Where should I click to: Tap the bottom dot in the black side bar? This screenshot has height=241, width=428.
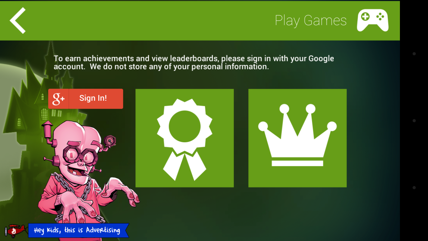click(x=414, y=187)
